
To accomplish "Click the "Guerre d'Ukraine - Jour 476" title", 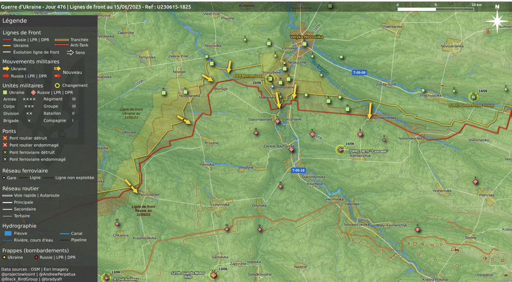I will (34, 7).
